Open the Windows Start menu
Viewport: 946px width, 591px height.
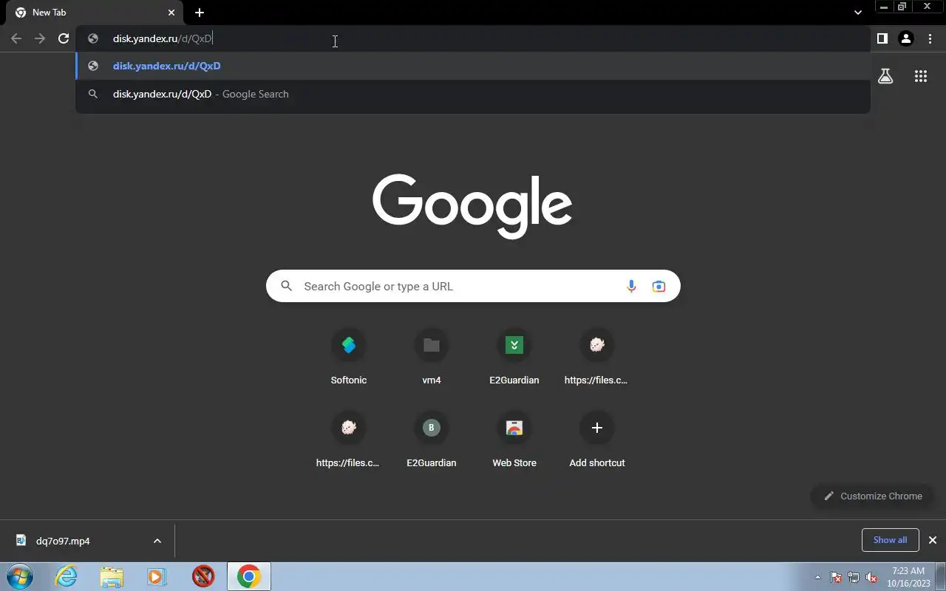[20, 576]
